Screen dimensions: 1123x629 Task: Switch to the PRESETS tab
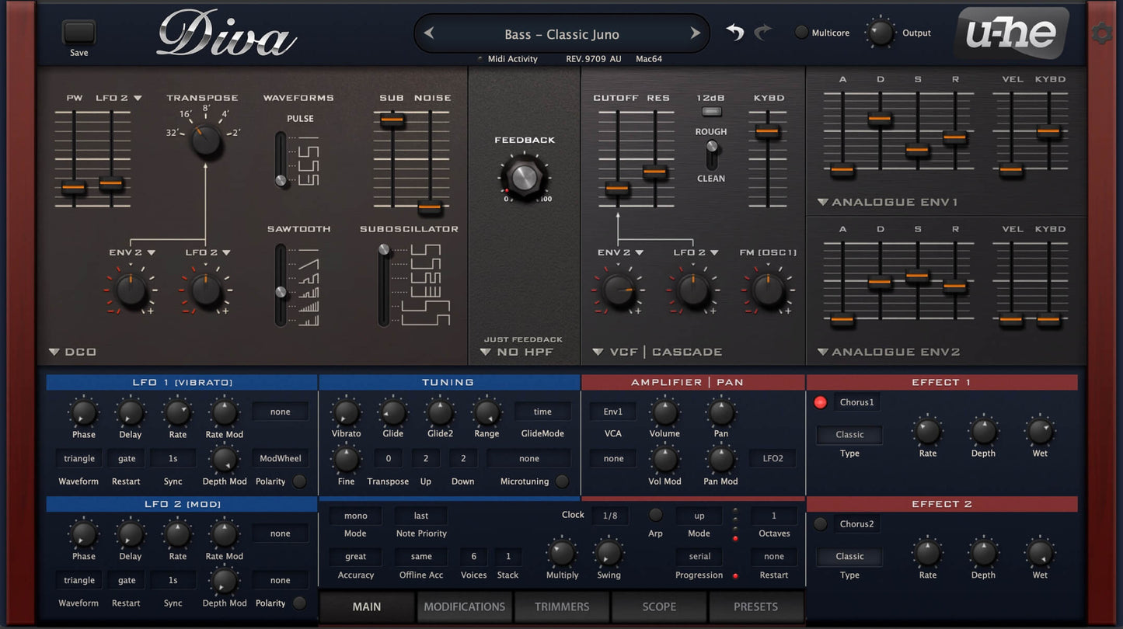tap(755, 606)
